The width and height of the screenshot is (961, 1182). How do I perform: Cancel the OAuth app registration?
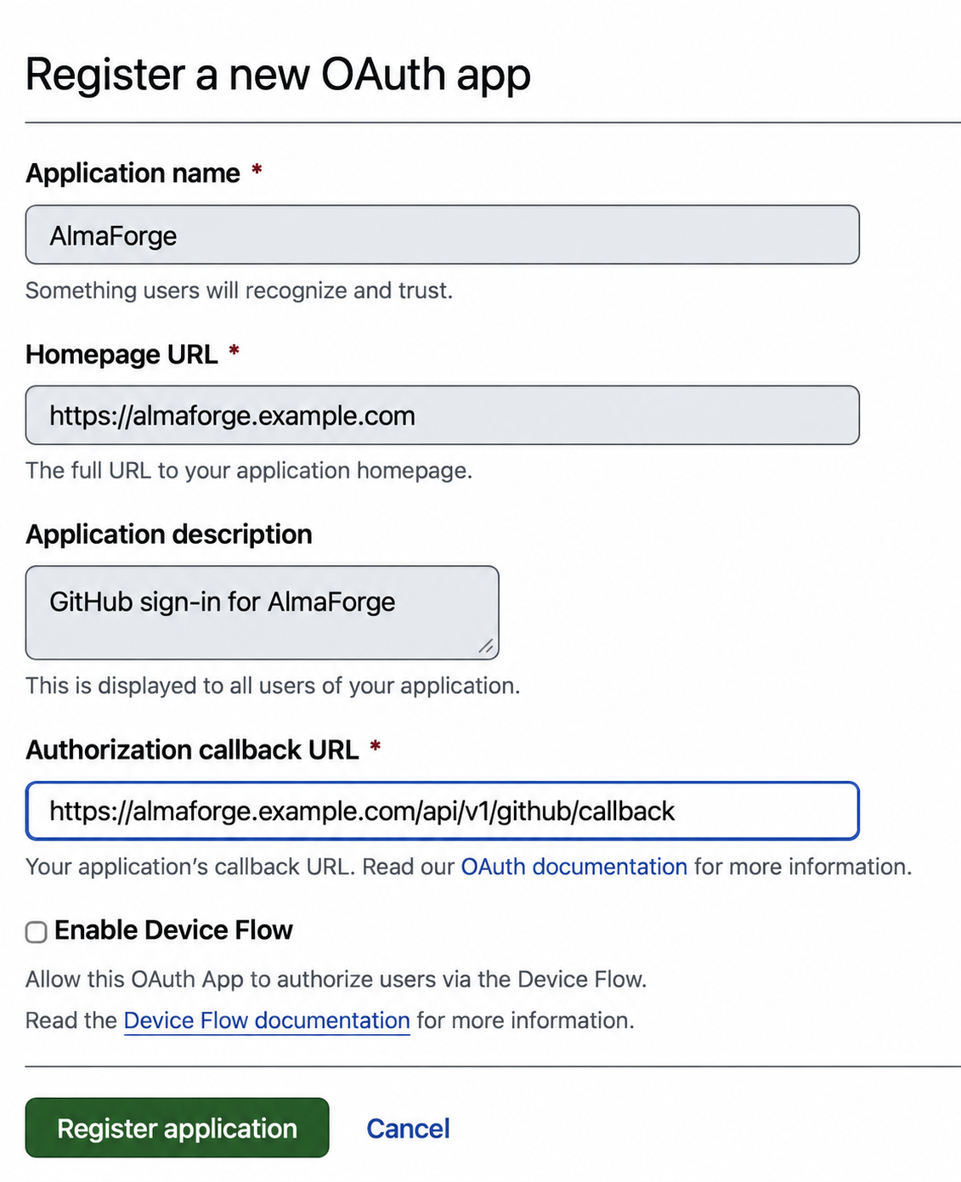408,1128
